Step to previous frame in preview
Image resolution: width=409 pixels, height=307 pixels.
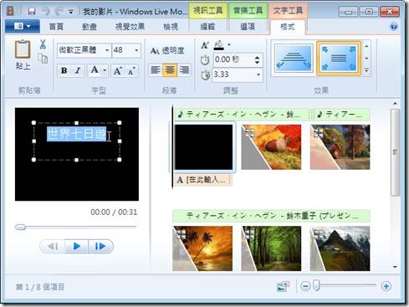coord(53,246)
